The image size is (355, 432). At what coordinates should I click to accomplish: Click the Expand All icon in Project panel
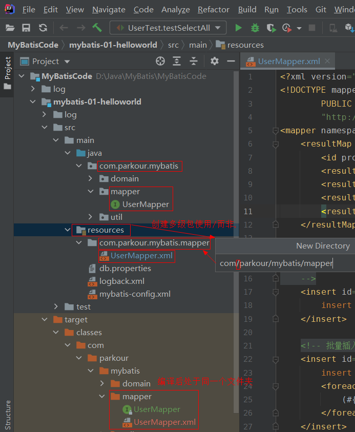(177, 61)
